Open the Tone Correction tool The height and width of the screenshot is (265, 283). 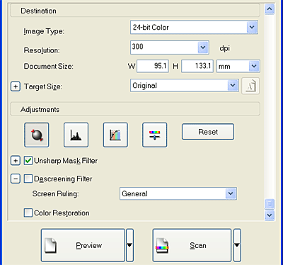(115, 135)
